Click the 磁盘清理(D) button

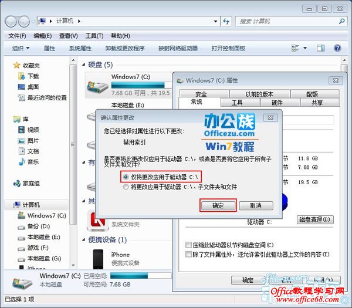click(x=315, y=219)
